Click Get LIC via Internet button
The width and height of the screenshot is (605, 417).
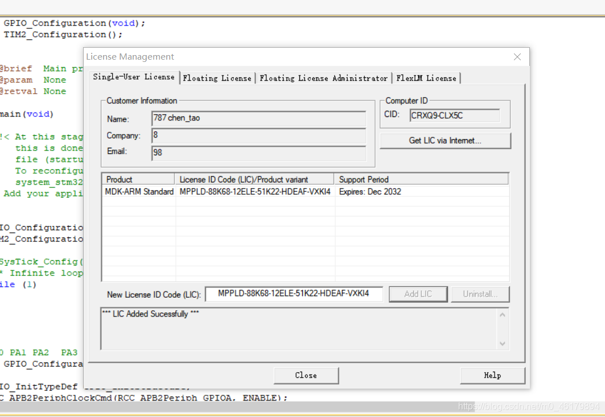coord(445,140)
